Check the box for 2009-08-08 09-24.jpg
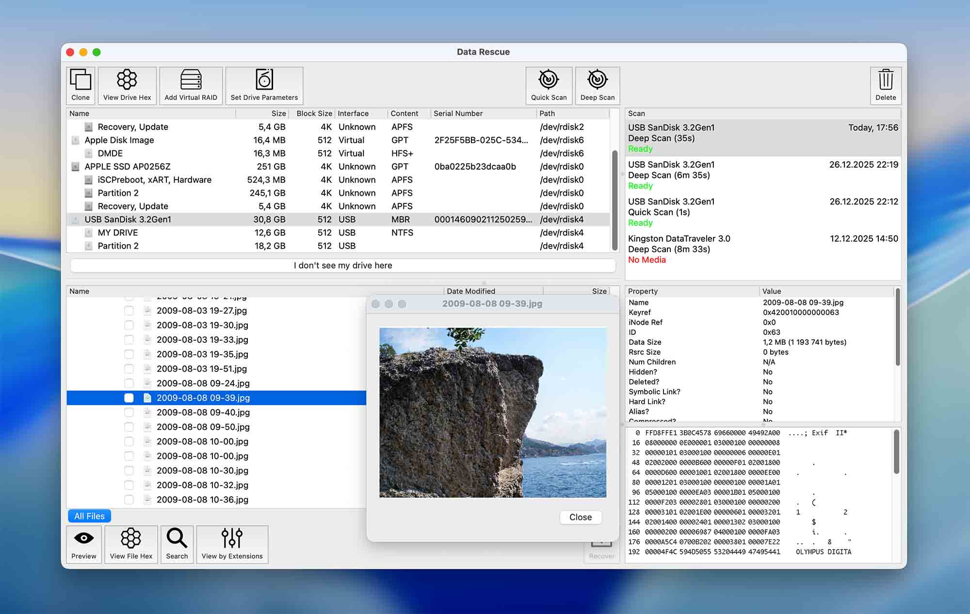This screenshot has width=970, height=614. [129, 383]
